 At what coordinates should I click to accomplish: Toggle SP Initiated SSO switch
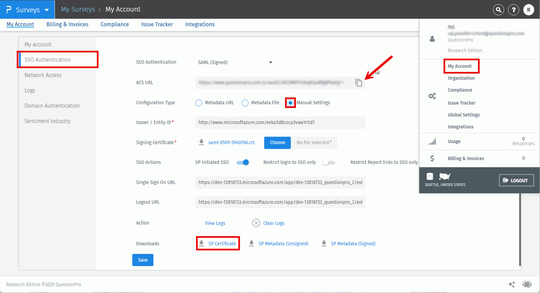pyautogui.click(x=243, y=163)
